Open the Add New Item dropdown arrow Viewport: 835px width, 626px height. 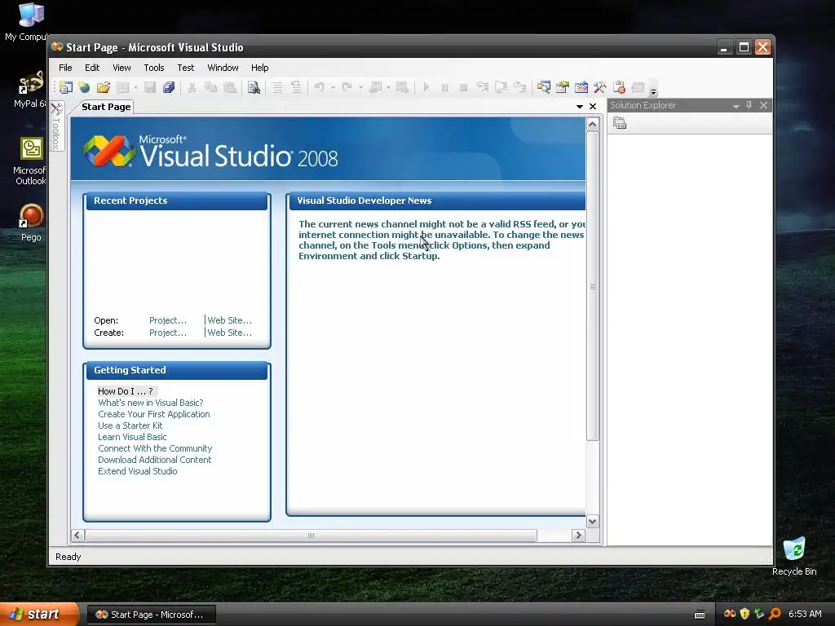(x=135, y=87)
